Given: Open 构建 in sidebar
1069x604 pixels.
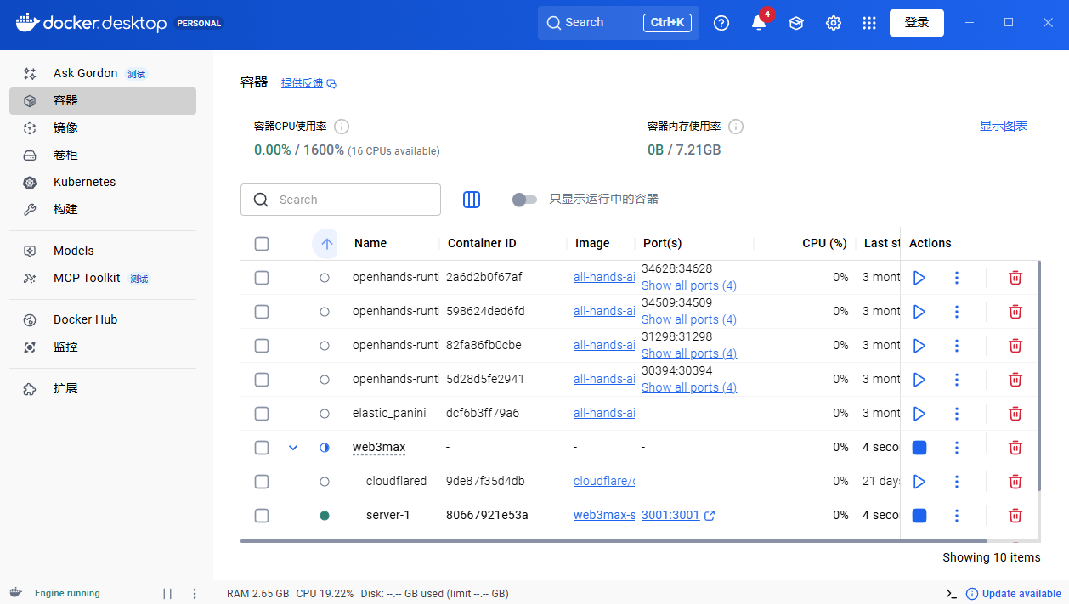Looking at the screenshot, I should coord(103,209).
